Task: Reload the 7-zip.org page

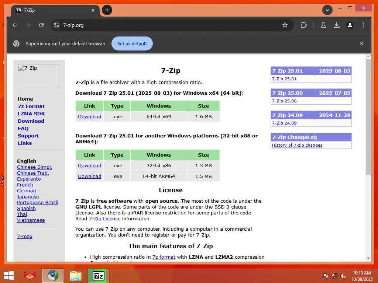Action: (x=41, y=25)
